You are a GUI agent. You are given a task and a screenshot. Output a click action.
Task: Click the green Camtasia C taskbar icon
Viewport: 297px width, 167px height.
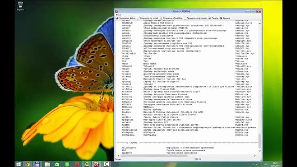[87, 164]
